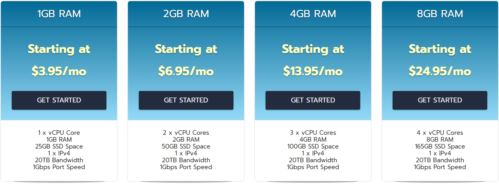This screenshot has height=184, width=499.
Task: Click the 8GB RAM card header
Action: point(440,14)
